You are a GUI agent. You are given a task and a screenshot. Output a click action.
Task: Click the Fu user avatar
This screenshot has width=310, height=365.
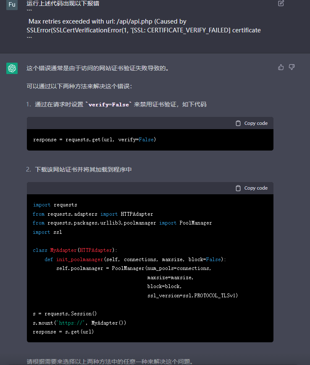click(12, 5)
